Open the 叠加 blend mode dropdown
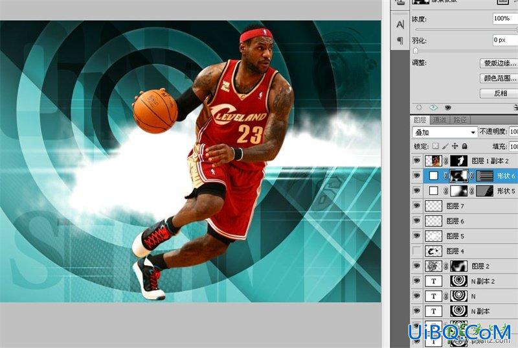Screen dimensions: 518x348 pos(445,132)
